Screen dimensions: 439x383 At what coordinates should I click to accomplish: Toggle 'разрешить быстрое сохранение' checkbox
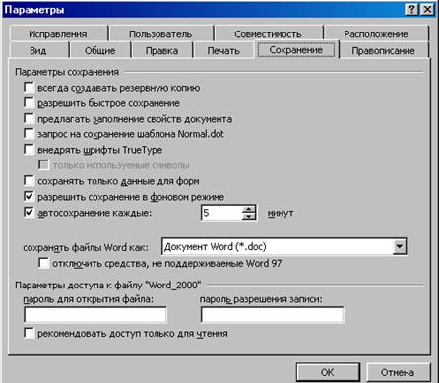[x=29, y=102]
